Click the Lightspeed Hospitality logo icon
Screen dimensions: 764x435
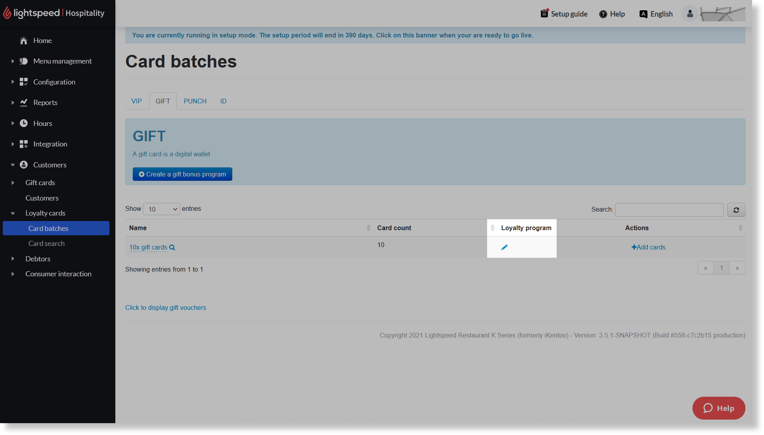click(8, 14)
